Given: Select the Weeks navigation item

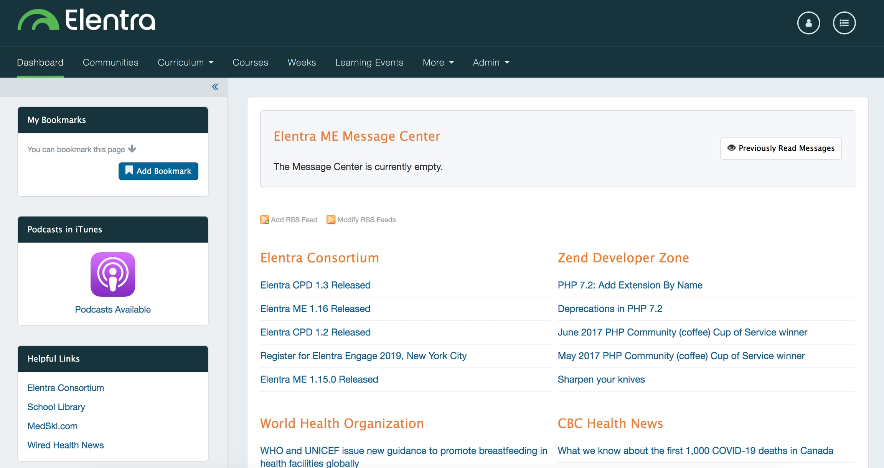Looking at the screenshot, I should pyautogui.click(x=302, y=62).
